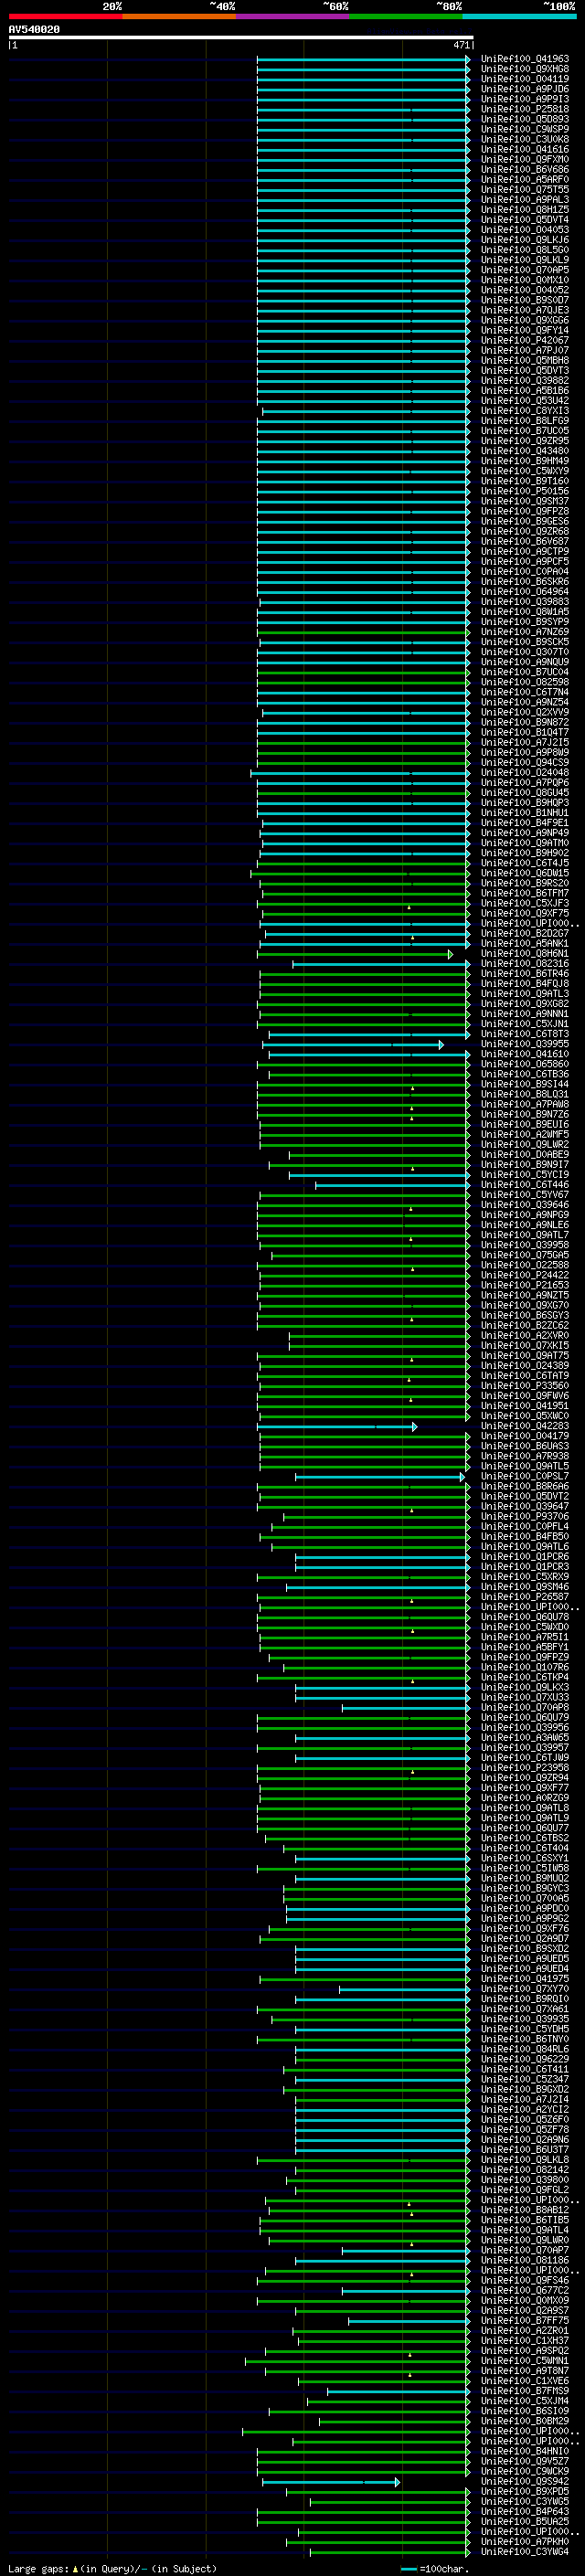Click the cyan alignment bar for Q39955

tap(353, 1045)
